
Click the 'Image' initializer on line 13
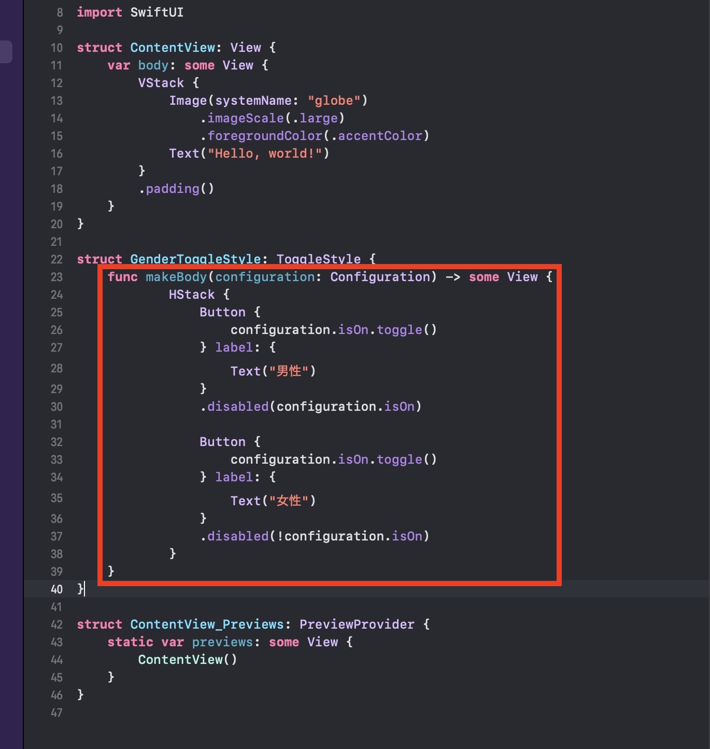pos(188,101)
